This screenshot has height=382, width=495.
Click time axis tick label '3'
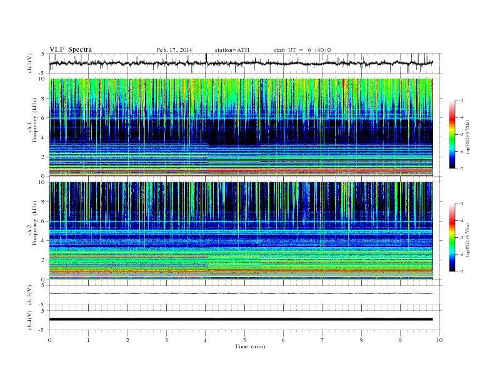coord(166,340)
